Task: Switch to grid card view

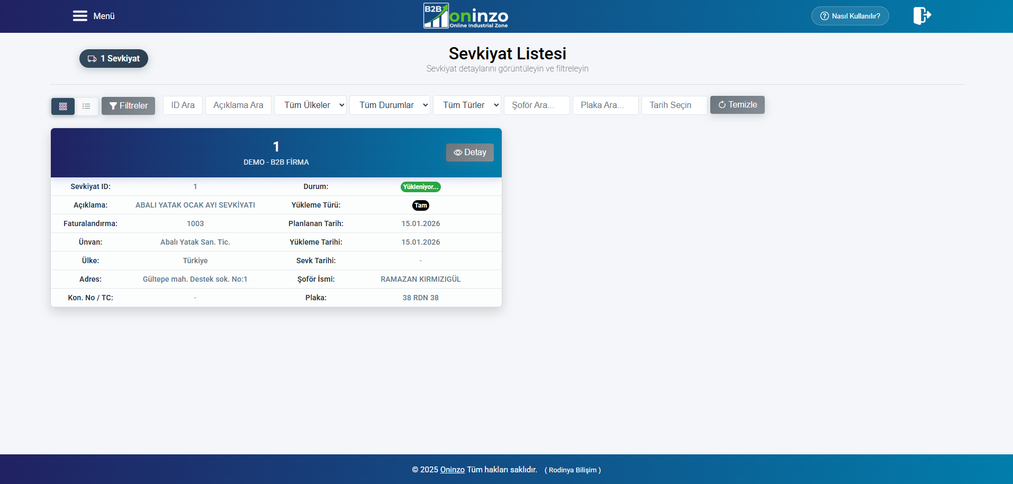Action: (63, 106)
